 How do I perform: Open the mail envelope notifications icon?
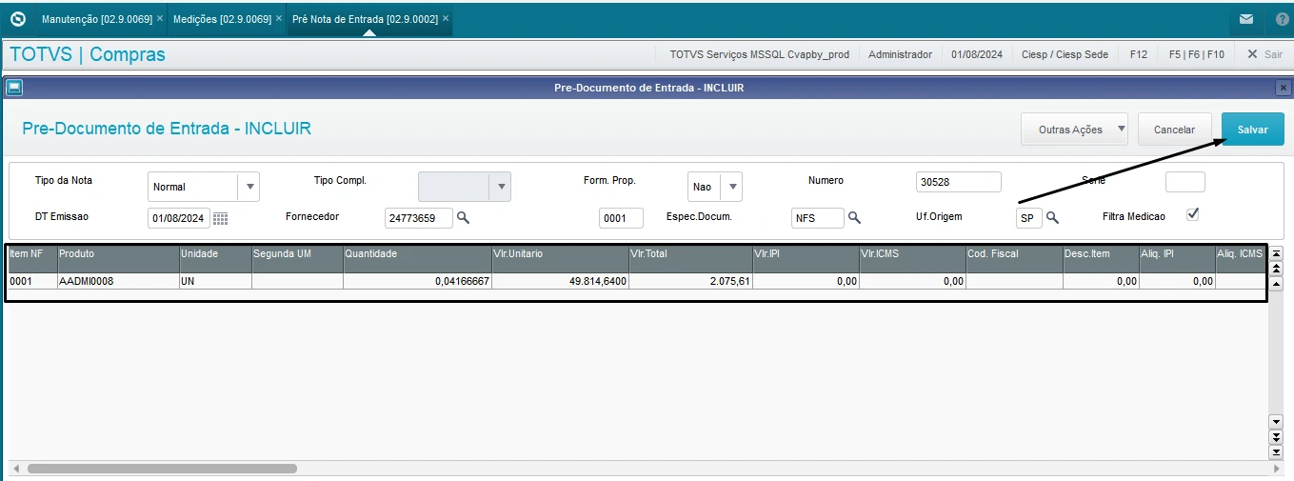(1245, 19)
